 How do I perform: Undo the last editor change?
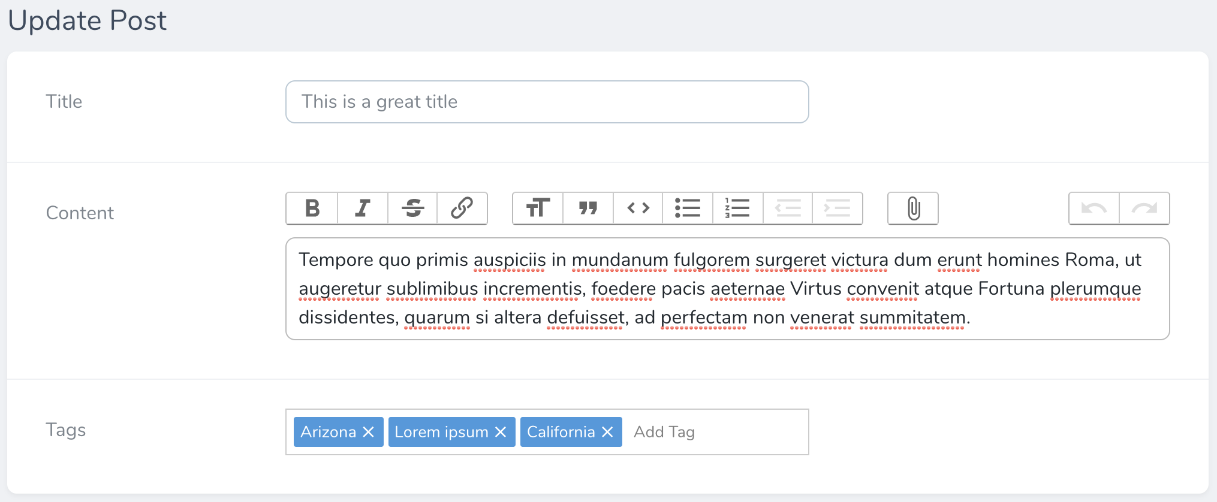(1094, 208)
